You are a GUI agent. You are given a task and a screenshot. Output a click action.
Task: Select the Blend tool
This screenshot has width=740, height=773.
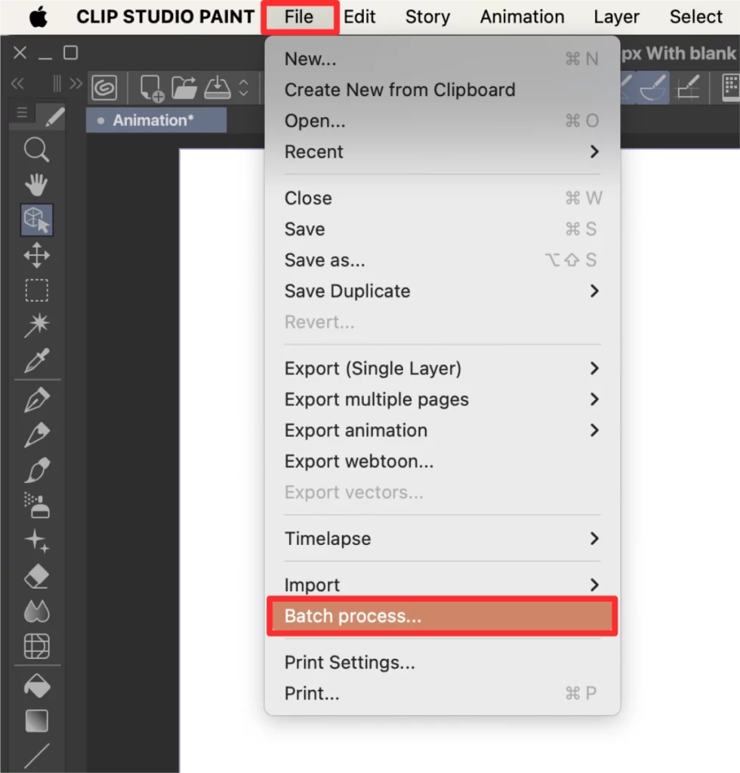pos(36,611)
